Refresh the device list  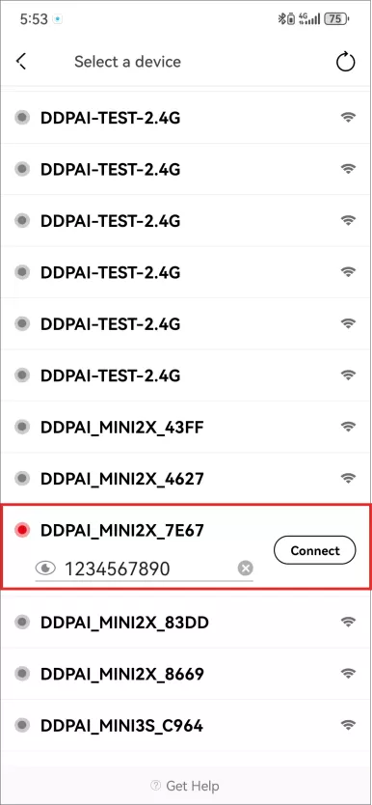coord(345,62)
